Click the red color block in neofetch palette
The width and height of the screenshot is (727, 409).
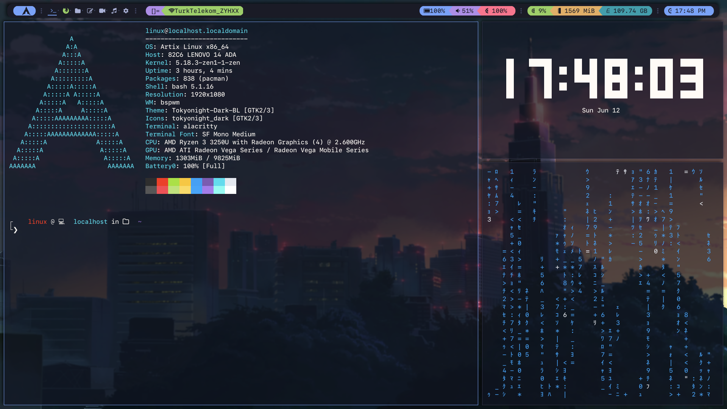162,182
